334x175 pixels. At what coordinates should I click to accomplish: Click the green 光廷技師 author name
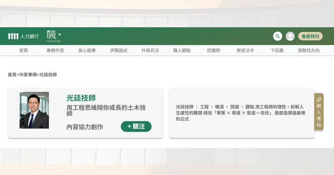81,98
